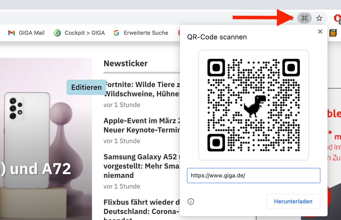
Task: Open the QR code generator in the address bar
Action: click(304, 18)
